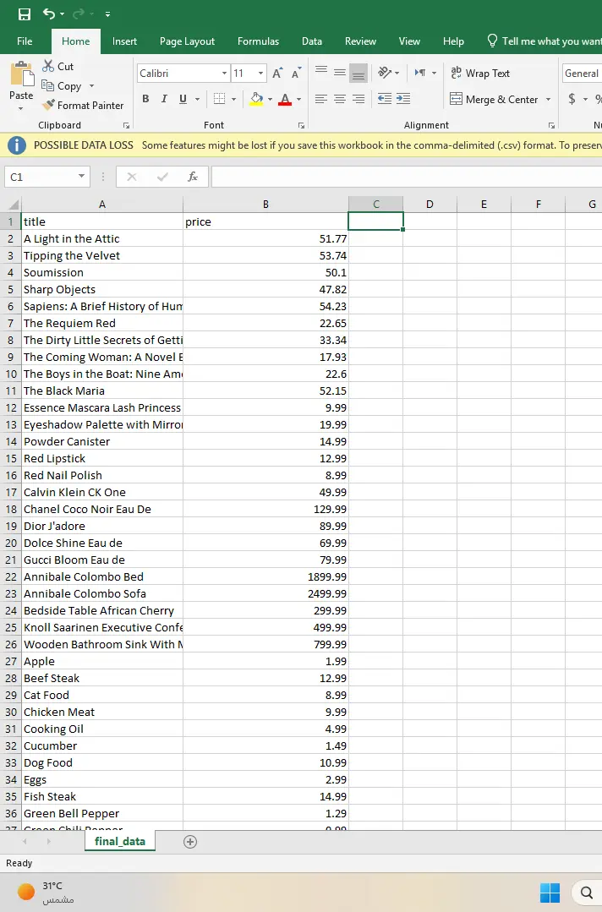Open text orientation options
Viewport: 602px width, 912px height.
coord(389,73)
